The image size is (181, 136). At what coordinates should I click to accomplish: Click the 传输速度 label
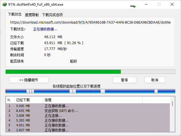[x=17, y=49]
